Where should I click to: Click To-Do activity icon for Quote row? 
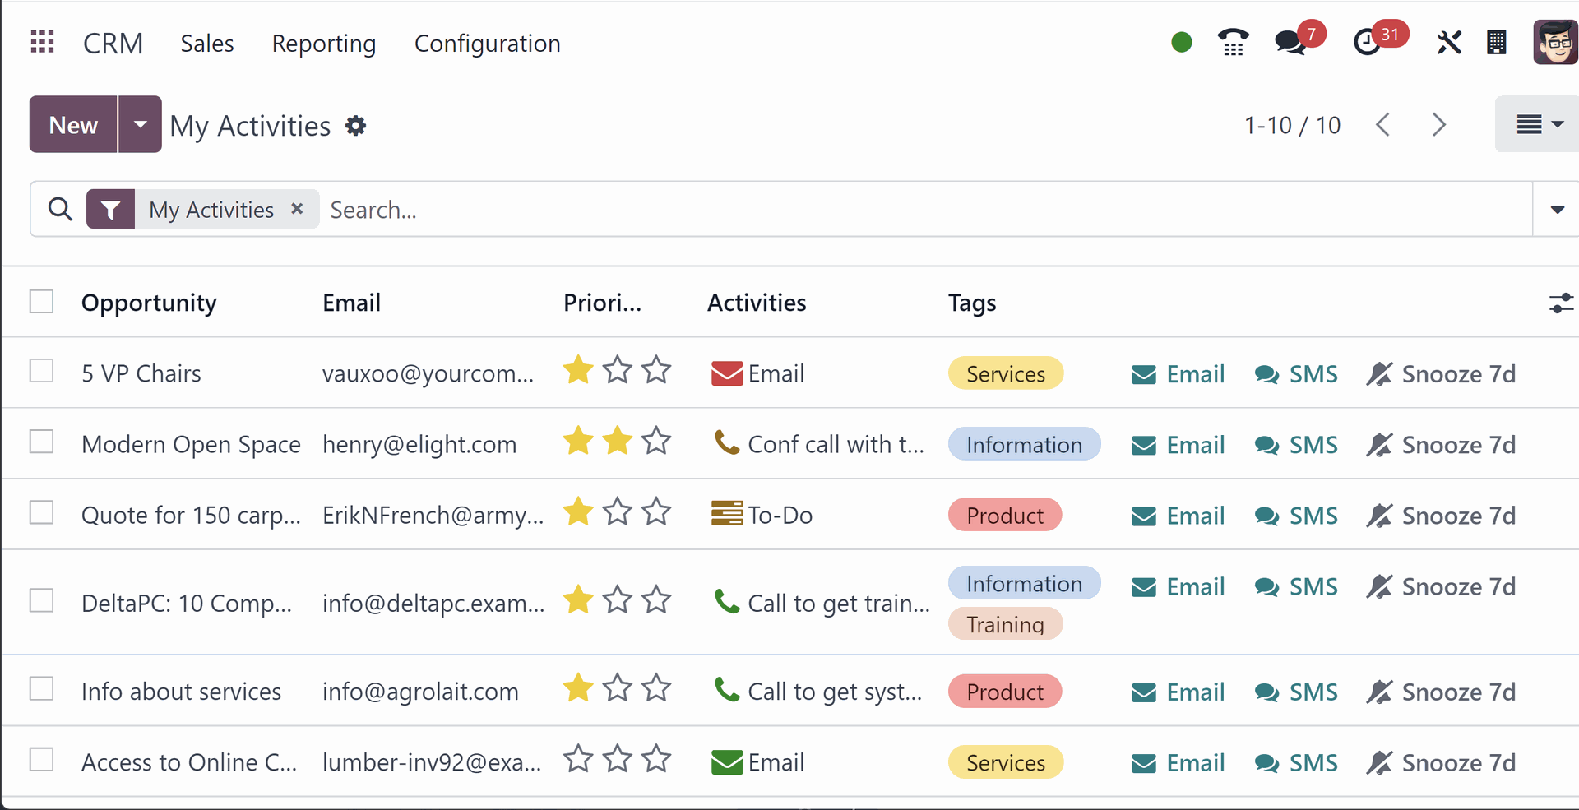tap(727, 514)
